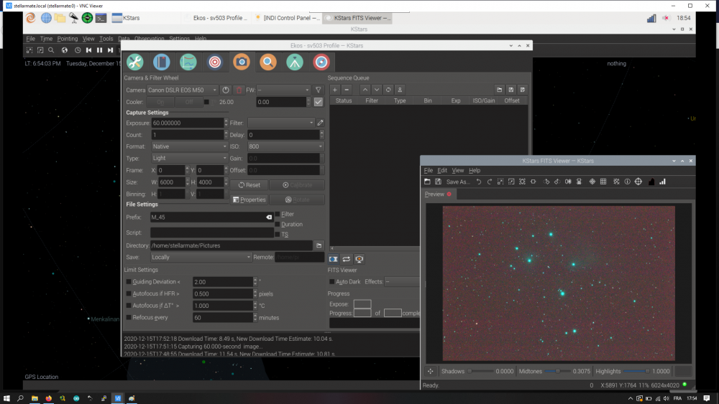Open the FITS Viewer Edit menu
Screen dimensions: 719x404
[x=442, y=170]
